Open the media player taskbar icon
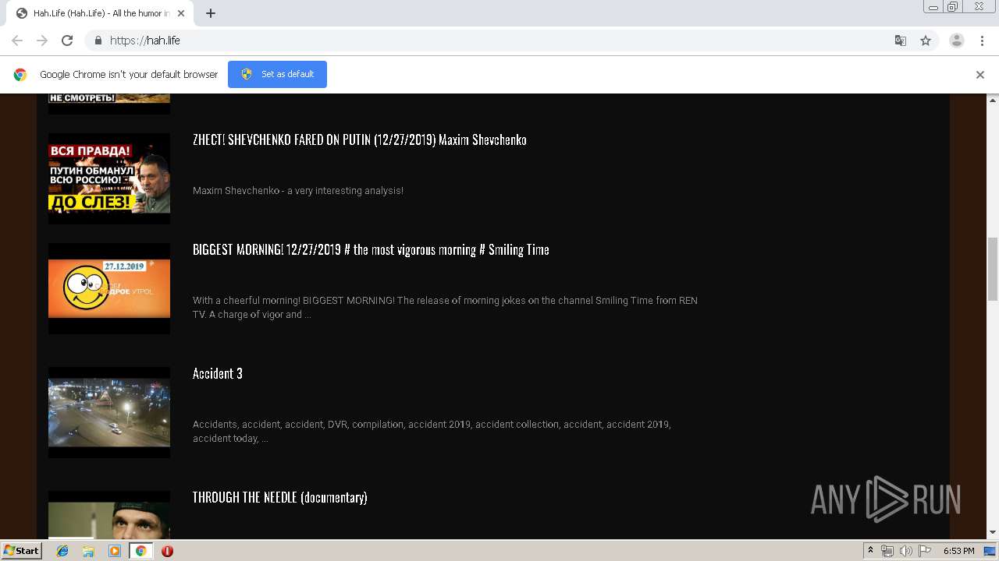 click(x=115, y=551)
